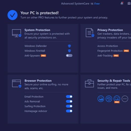Click the Windows Defender label
Screen dimensions: 131x131
(36, 46)
